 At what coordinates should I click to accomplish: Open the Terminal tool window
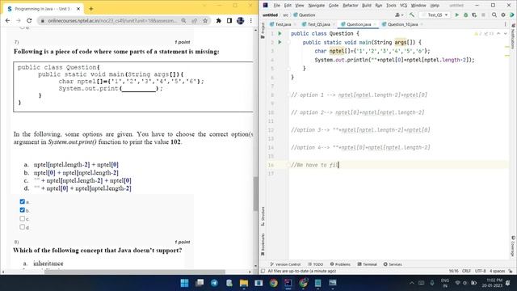coord(367,264)
